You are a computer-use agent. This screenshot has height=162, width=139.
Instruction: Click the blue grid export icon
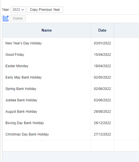pos(6,19)
